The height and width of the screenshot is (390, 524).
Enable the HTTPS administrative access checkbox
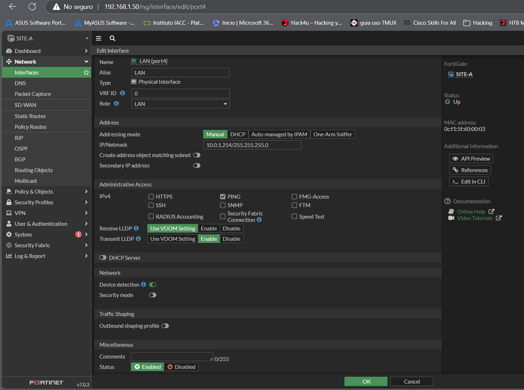click(151, 196)
